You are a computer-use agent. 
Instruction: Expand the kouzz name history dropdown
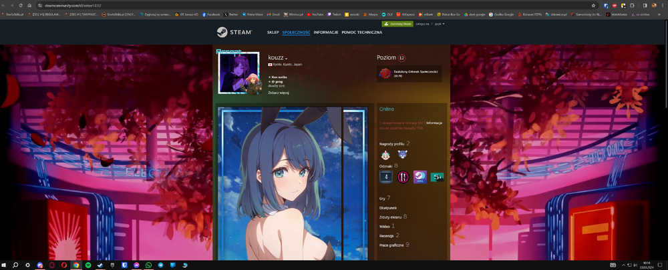pyautogui.click(x=287, y=59)
